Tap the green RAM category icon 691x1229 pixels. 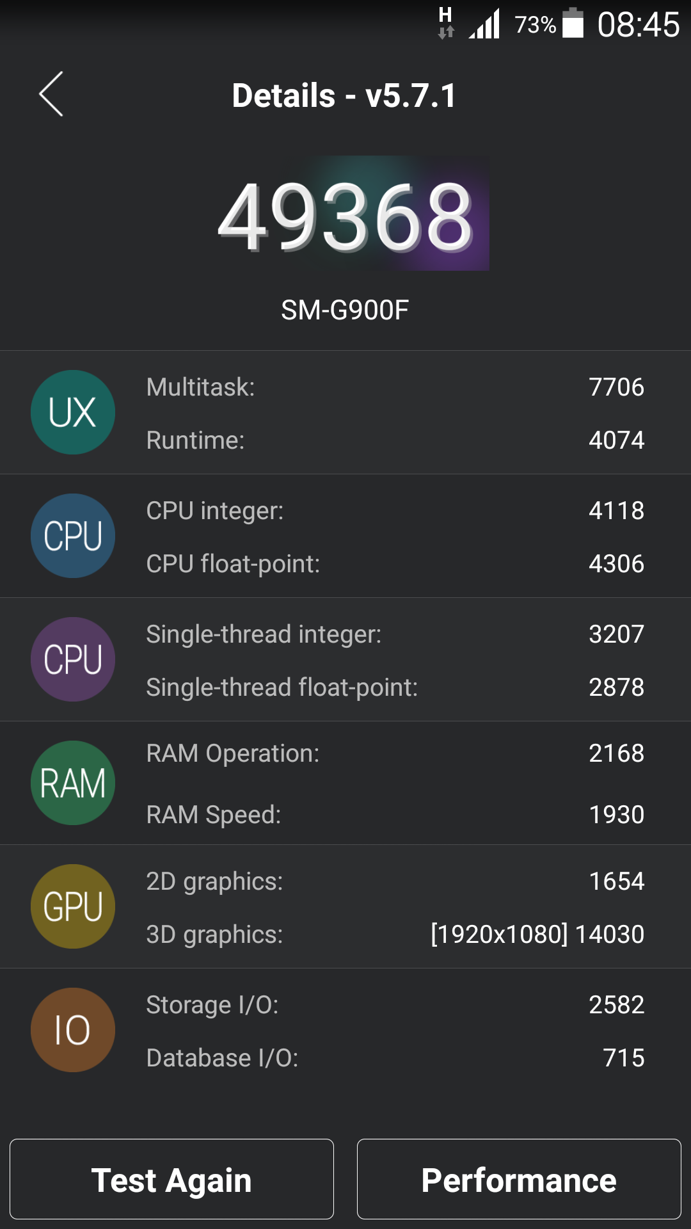pos(73,783)
